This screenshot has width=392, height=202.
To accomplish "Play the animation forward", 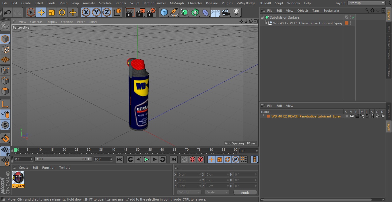I will pos(146,159).
